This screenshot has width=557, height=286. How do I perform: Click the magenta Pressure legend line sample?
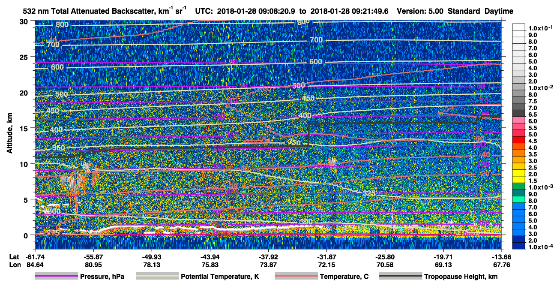[56, 277]
